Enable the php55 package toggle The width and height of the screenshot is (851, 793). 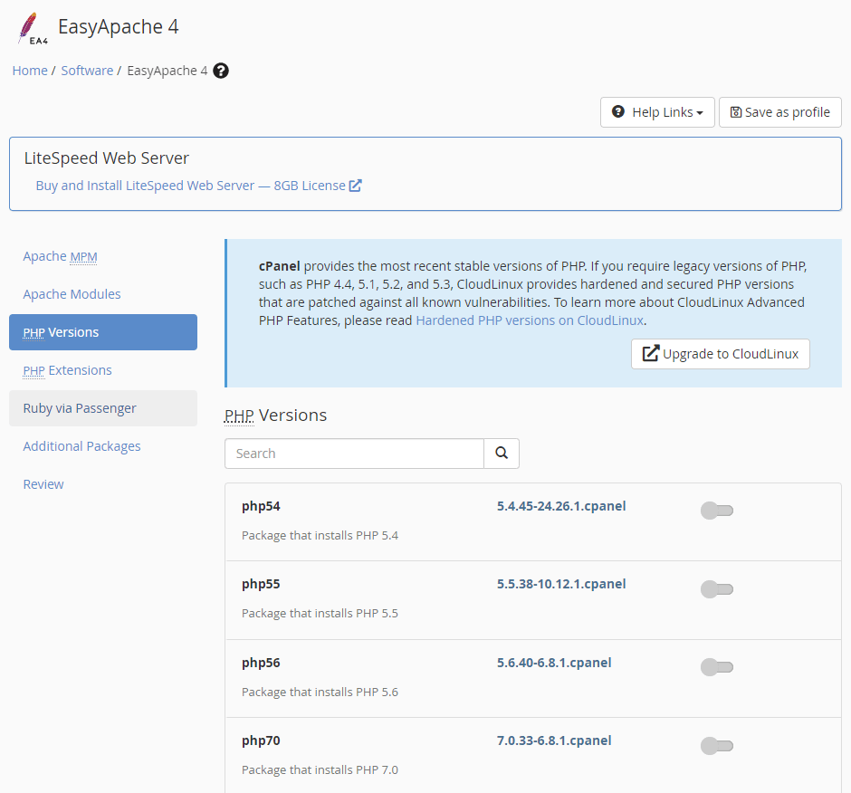click(x=717, y=589)
